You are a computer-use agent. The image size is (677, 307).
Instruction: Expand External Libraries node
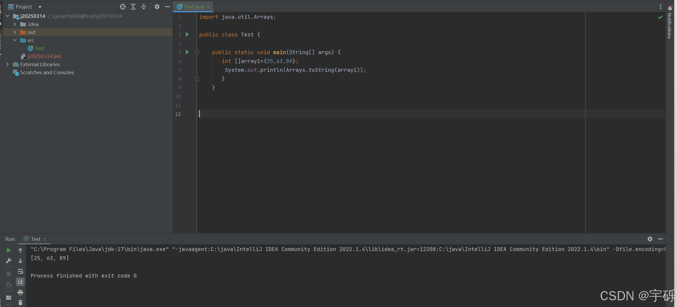click(x=8, y=64)
